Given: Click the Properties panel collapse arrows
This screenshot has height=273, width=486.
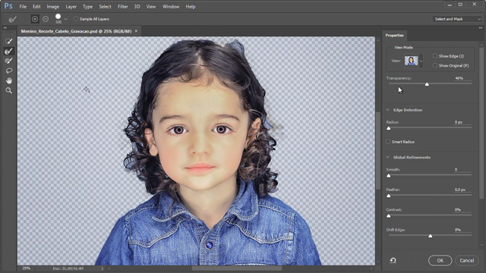Looking at the screenshot, I should point(481,28).
